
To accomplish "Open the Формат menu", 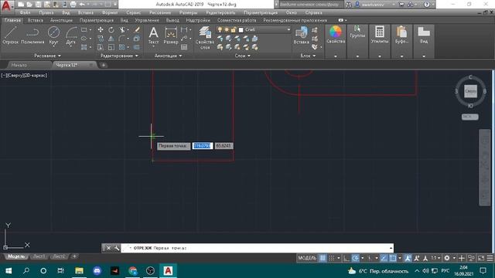I will coord(110,12).
